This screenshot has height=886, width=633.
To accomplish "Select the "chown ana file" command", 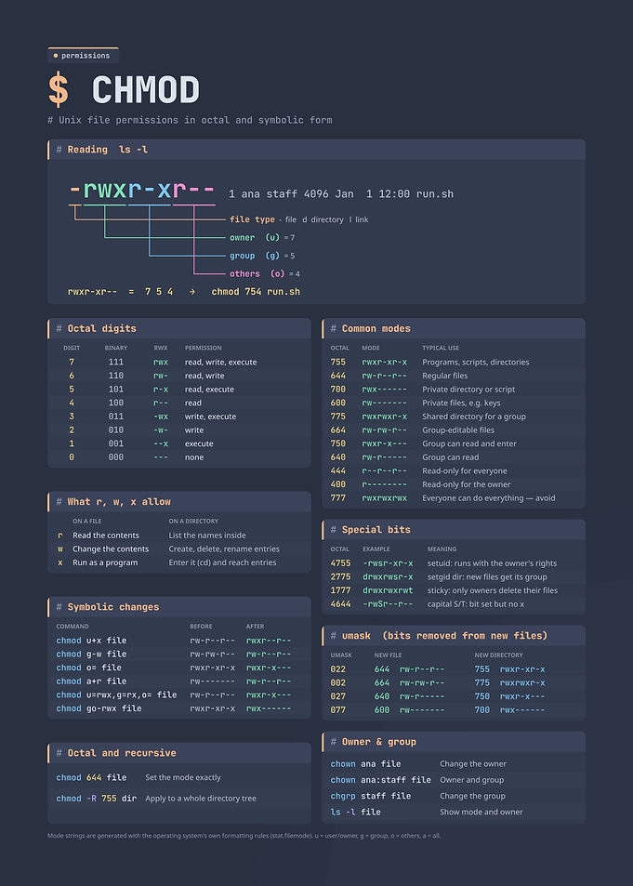I will pos(365,764).
